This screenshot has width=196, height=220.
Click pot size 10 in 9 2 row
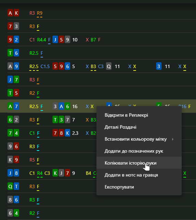pyautogui.click(x=75, y=40)
